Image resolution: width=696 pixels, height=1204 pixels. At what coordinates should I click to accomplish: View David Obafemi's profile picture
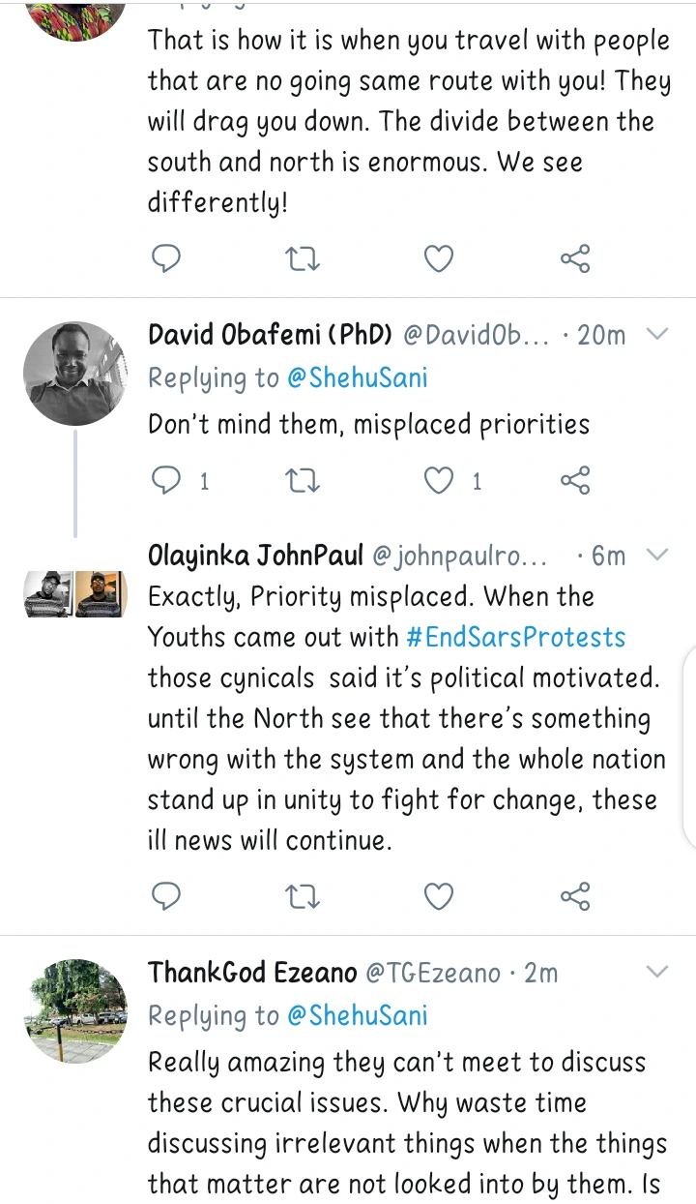pyautogui.click(x=75, y=374)
